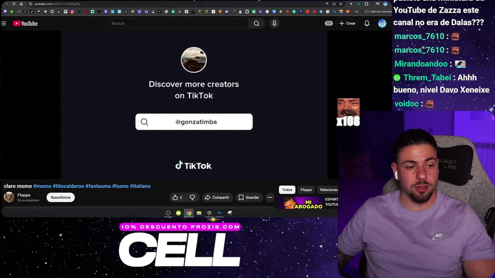Image resolution: width=495 pixels, height=278 pixels.
Task: Open the MI ABOGADO video thumbnail
Action: [x=301, y=203]
